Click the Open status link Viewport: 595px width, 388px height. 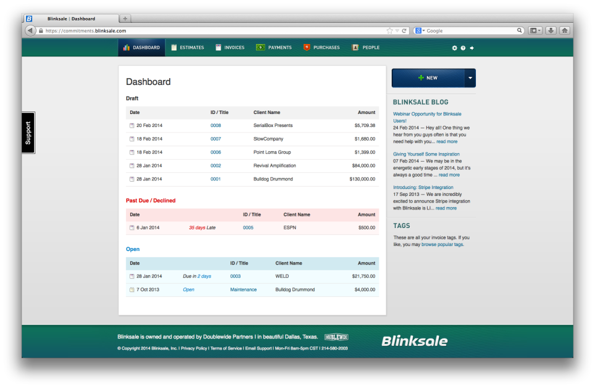pos(188,289)
